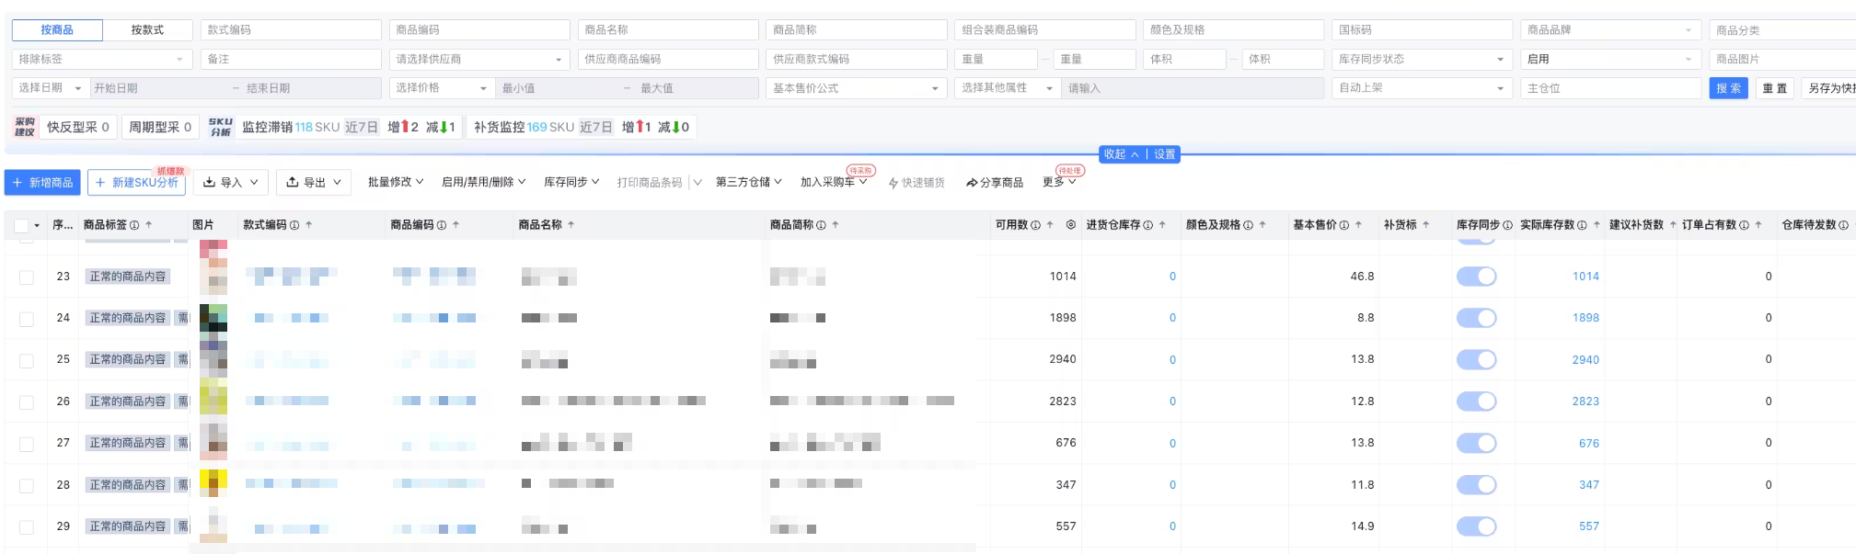
Task: Check the checkbox for row 25
Action: pos(27,360)
